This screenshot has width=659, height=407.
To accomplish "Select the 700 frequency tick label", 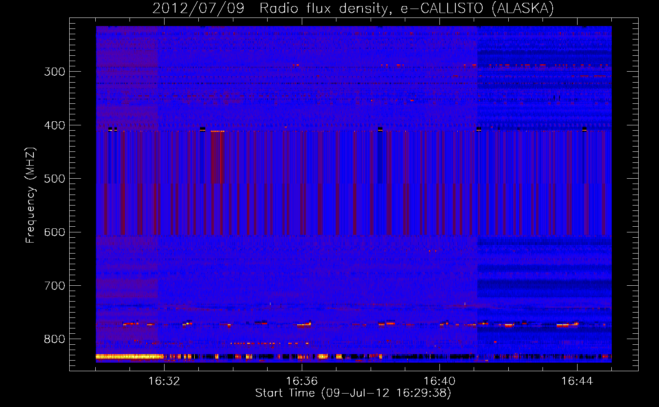I will (55, 286).
